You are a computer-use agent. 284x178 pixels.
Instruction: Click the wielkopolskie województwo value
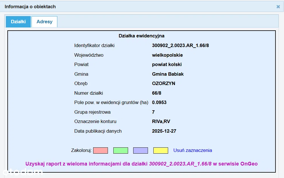(167, 55)
